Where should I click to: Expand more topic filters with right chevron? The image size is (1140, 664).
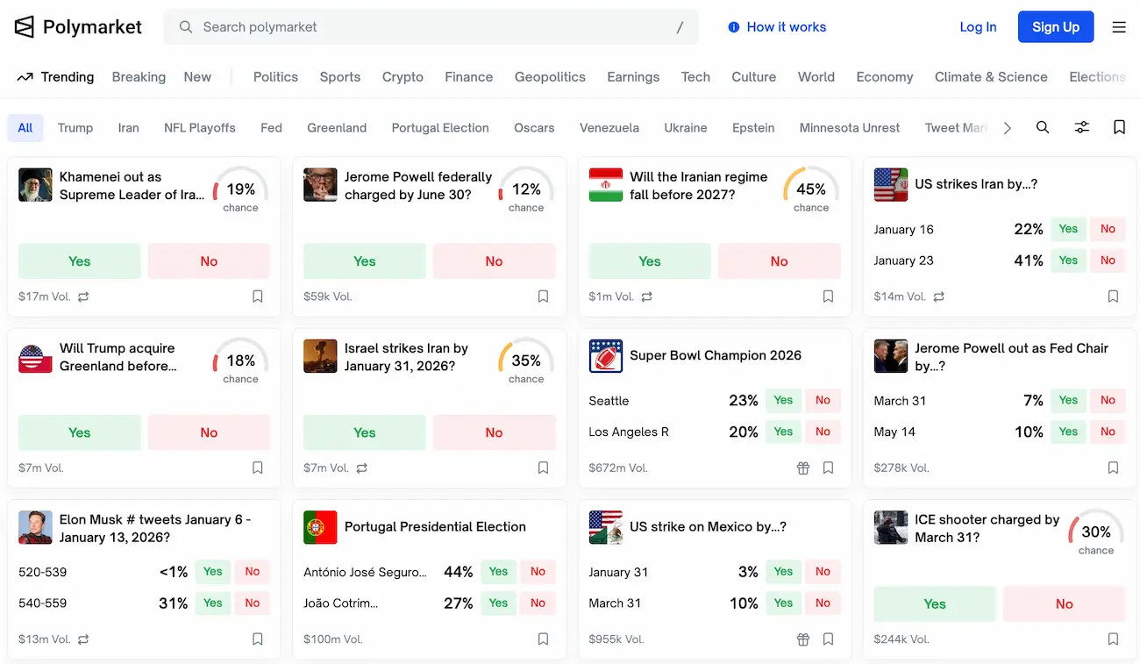point(1007,128)
